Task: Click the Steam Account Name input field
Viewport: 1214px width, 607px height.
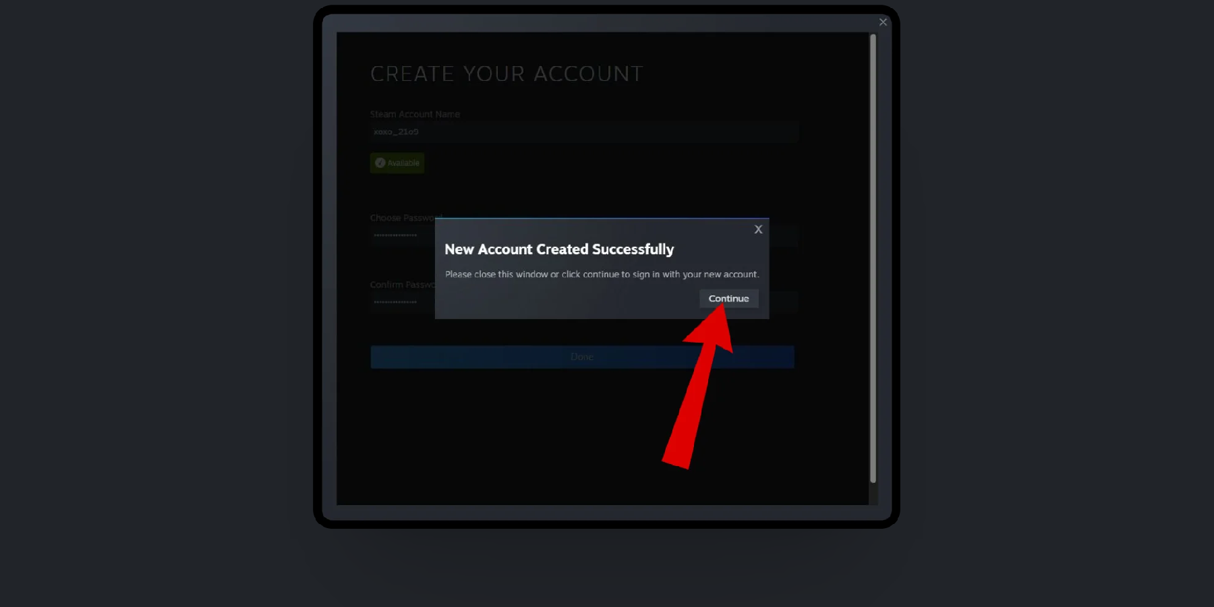Action: [x=584, y=132]
